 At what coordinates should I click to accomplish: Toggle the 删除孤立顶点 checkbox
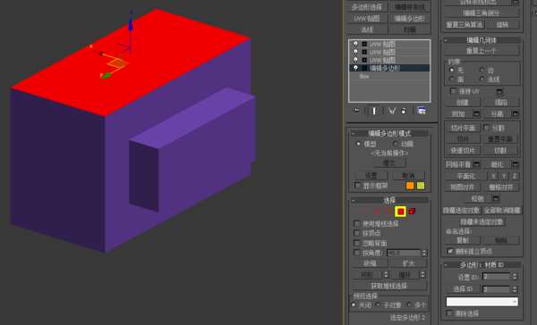pos(450,251)
